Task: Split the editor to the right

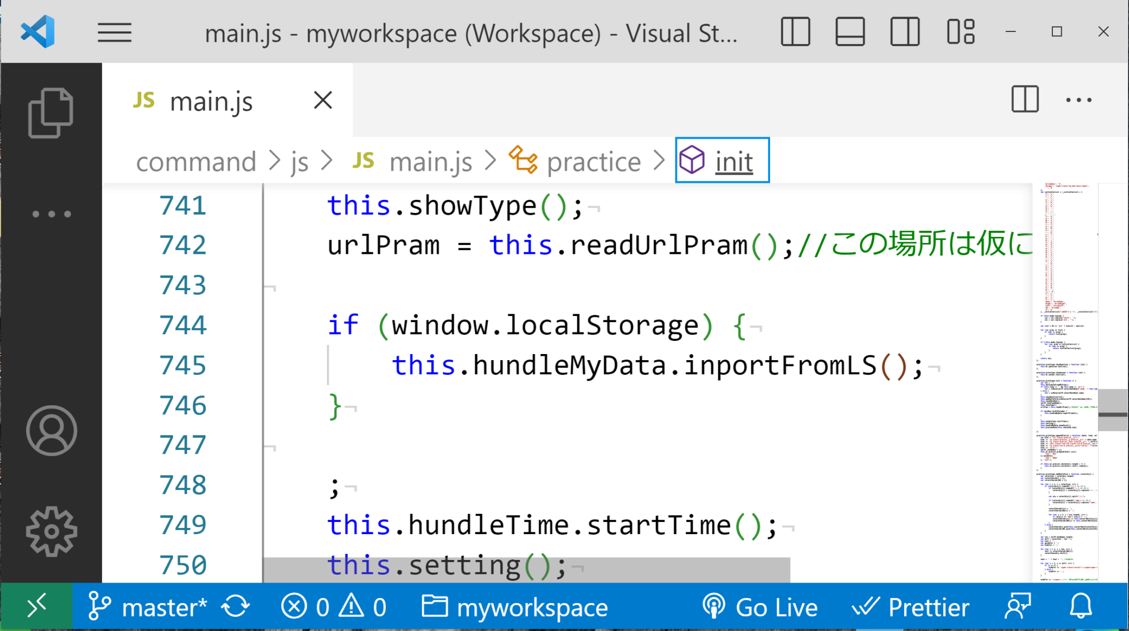Action: point(1025,100)
